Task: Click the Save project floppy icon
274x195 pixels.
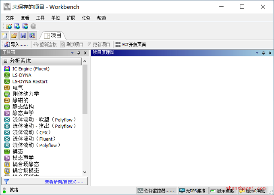Action: pos(23,35)
